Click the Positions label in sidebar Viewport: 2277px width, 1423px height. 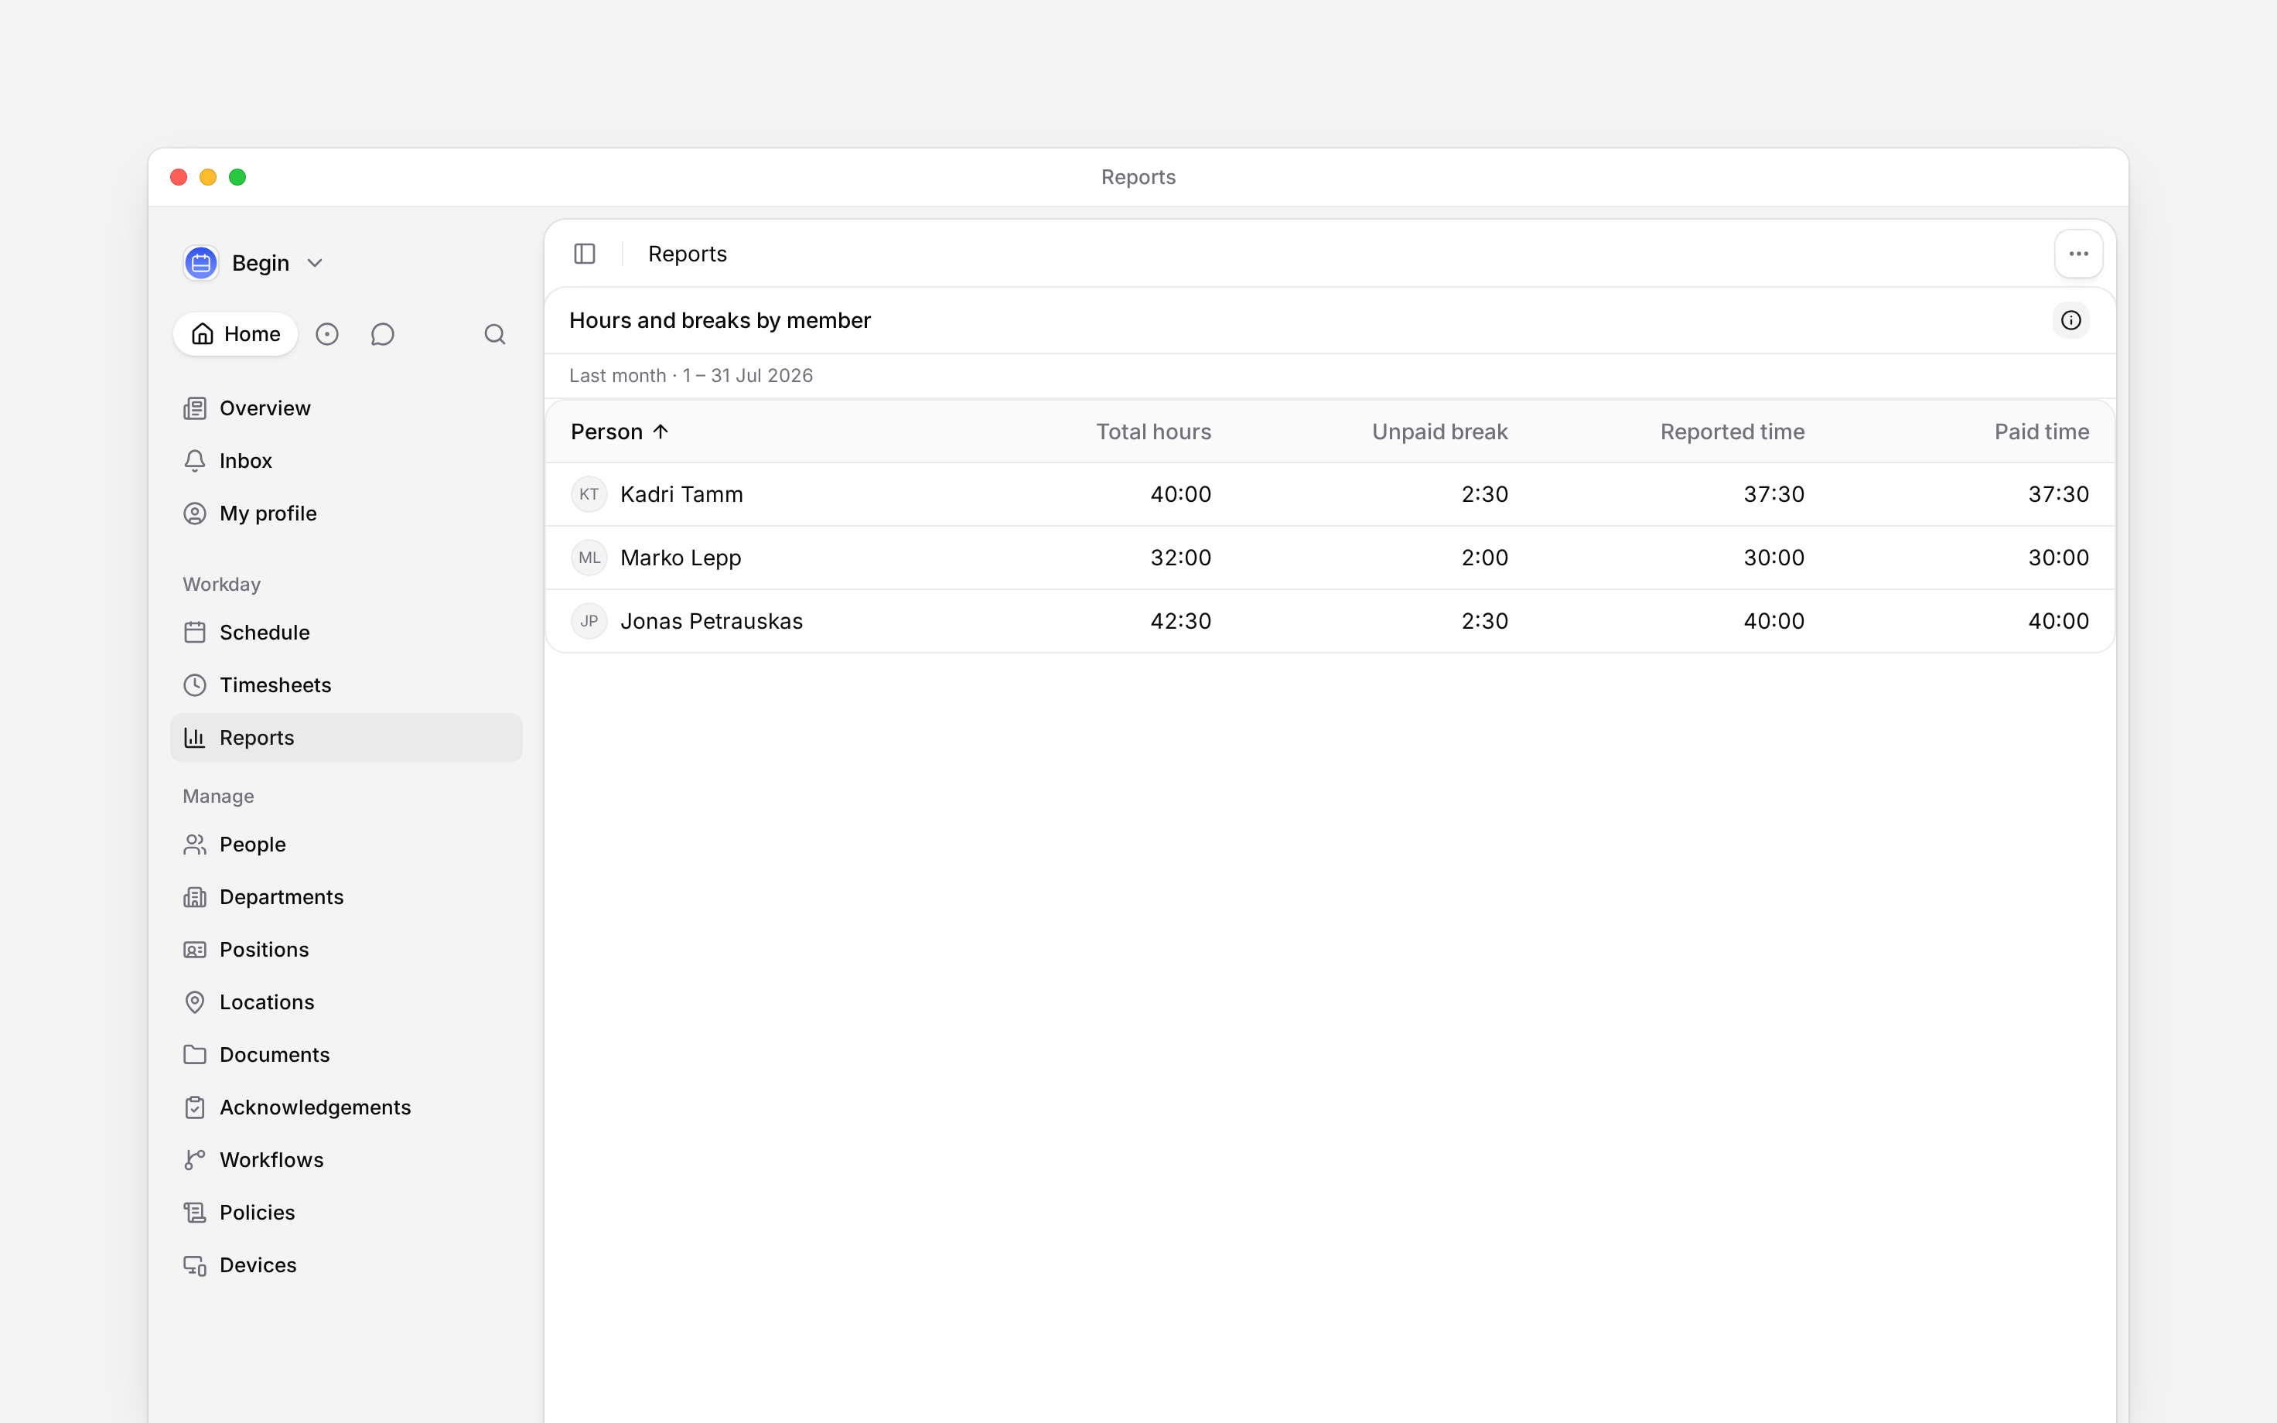pos(265,950)
